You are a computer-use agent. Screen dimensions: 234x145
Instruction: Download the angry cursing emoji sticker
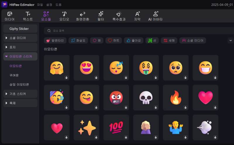pos(126,107)
